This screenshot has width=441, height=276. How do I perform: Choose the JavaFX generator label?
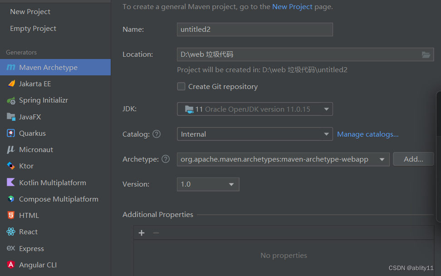tap(30, 117)
